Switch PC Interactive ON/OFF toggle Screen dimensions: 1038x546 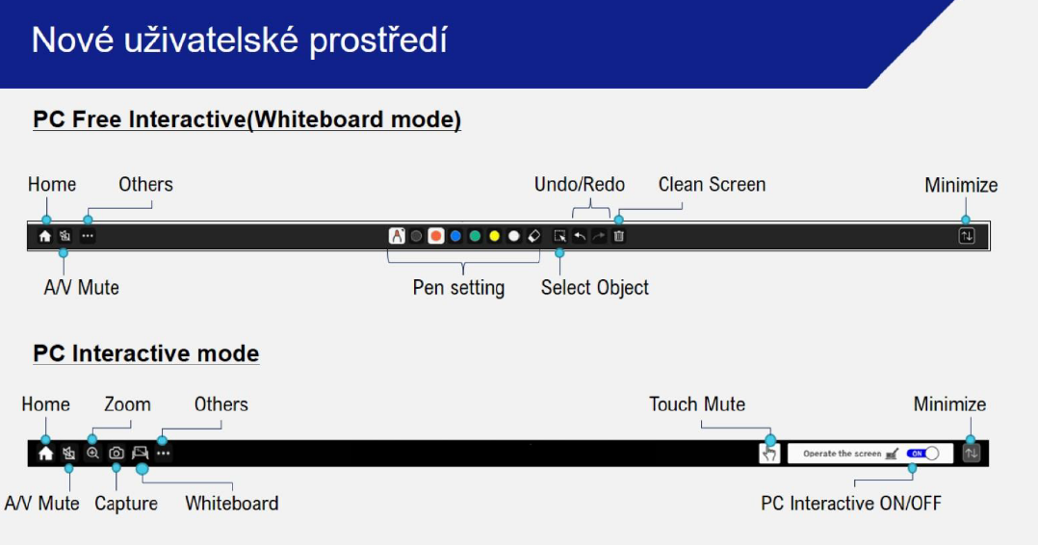[x=923, y=454]
